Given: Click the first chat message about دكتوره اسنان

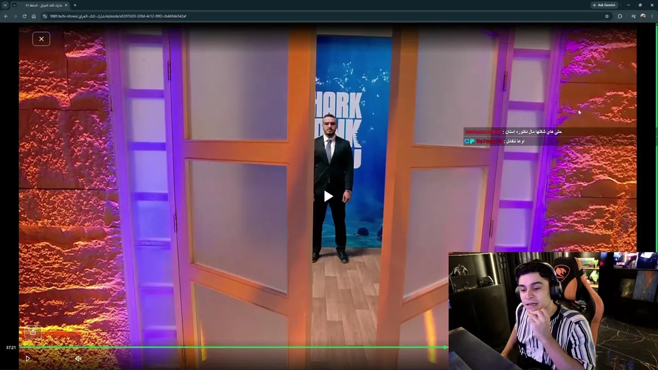Looking at the screenshot, I should point(513,132).
